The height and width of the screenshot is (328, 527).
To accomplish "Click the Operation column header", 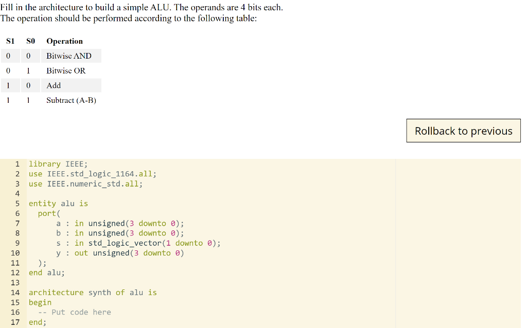I will (x=64, y=41).
